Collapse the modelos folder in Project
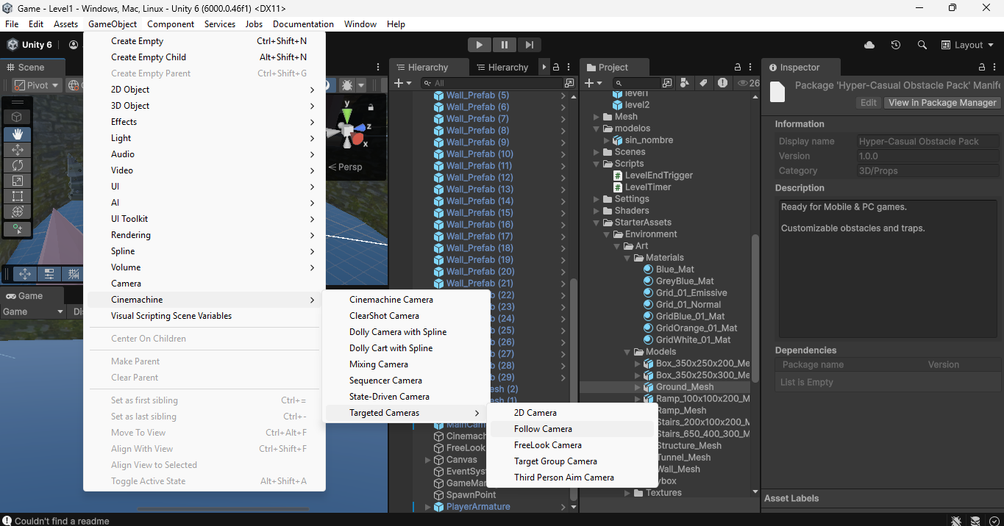 (597, 129)
